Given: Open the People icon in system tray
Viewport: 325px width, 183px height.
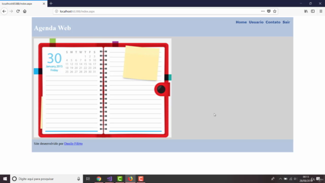Looking at the screenshot, I should 273,178.
